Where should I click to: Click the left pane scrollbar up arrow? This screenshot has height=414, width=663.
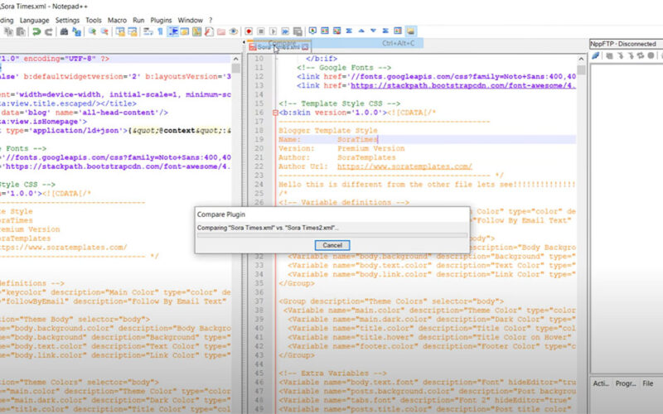coord(236,59)
